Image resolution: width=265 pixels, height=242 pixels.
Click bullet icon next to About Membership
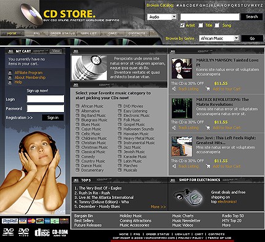pos(10,78)
